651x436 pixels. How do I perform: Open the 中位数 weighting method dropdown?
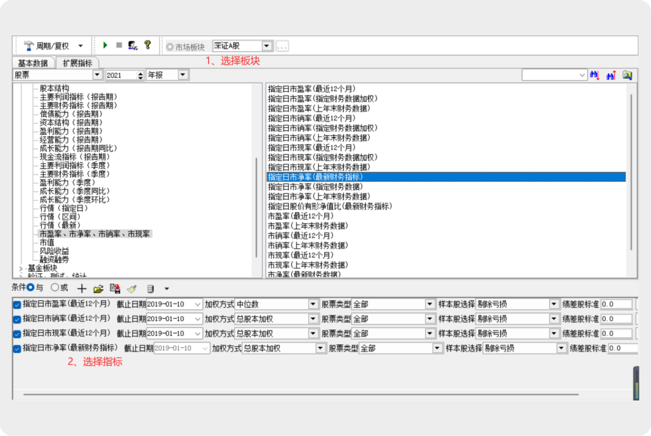tap(313, 304)
